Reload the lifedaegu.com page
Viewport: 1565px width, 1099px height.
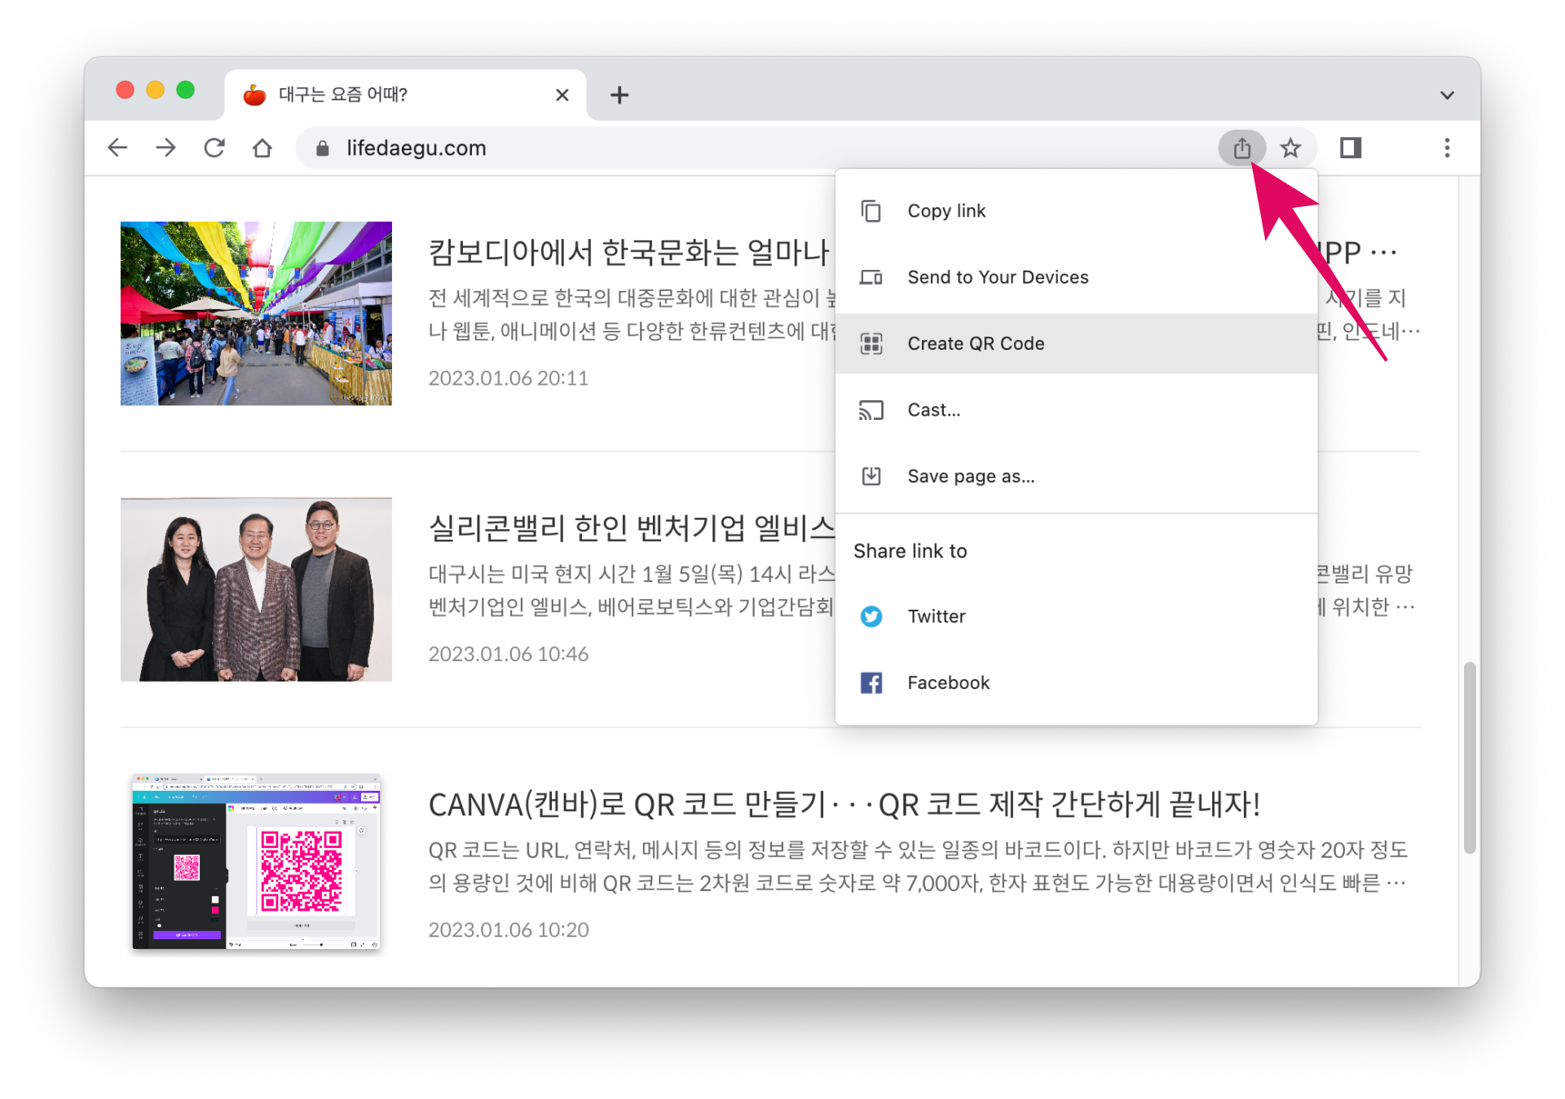point(214,148)
